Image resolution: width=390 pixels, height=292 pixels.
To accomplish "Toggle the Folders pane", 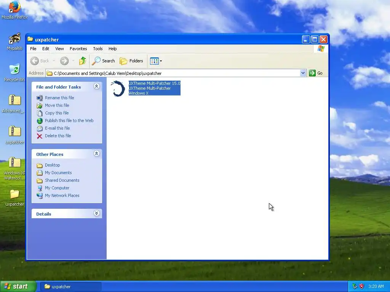I will click(x=131, y=61).
